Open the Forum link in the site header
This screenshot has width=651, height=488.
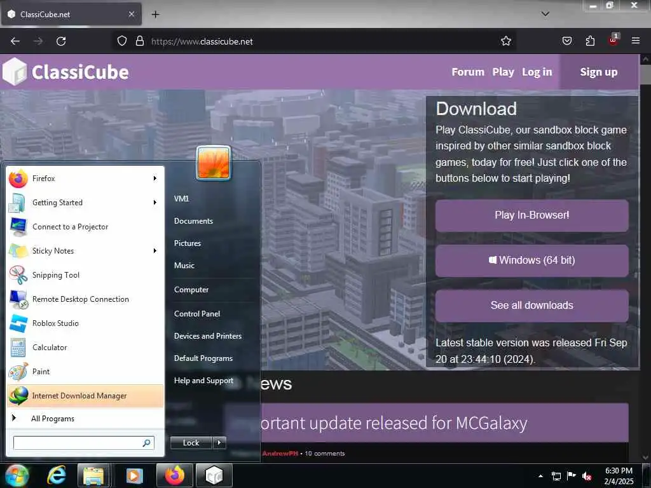[x=468, y=72]
